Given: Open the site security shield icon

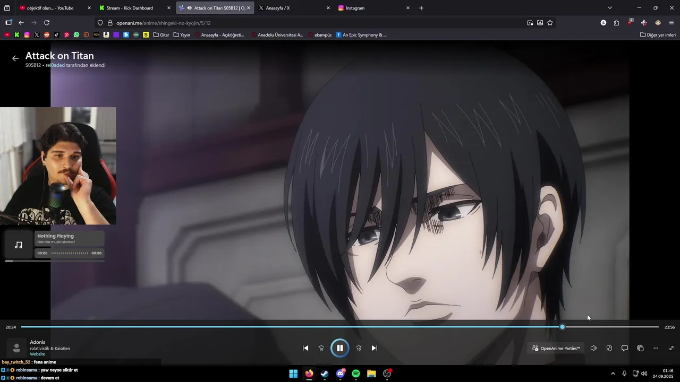Looking at the screenshot, I should (100, 23).
